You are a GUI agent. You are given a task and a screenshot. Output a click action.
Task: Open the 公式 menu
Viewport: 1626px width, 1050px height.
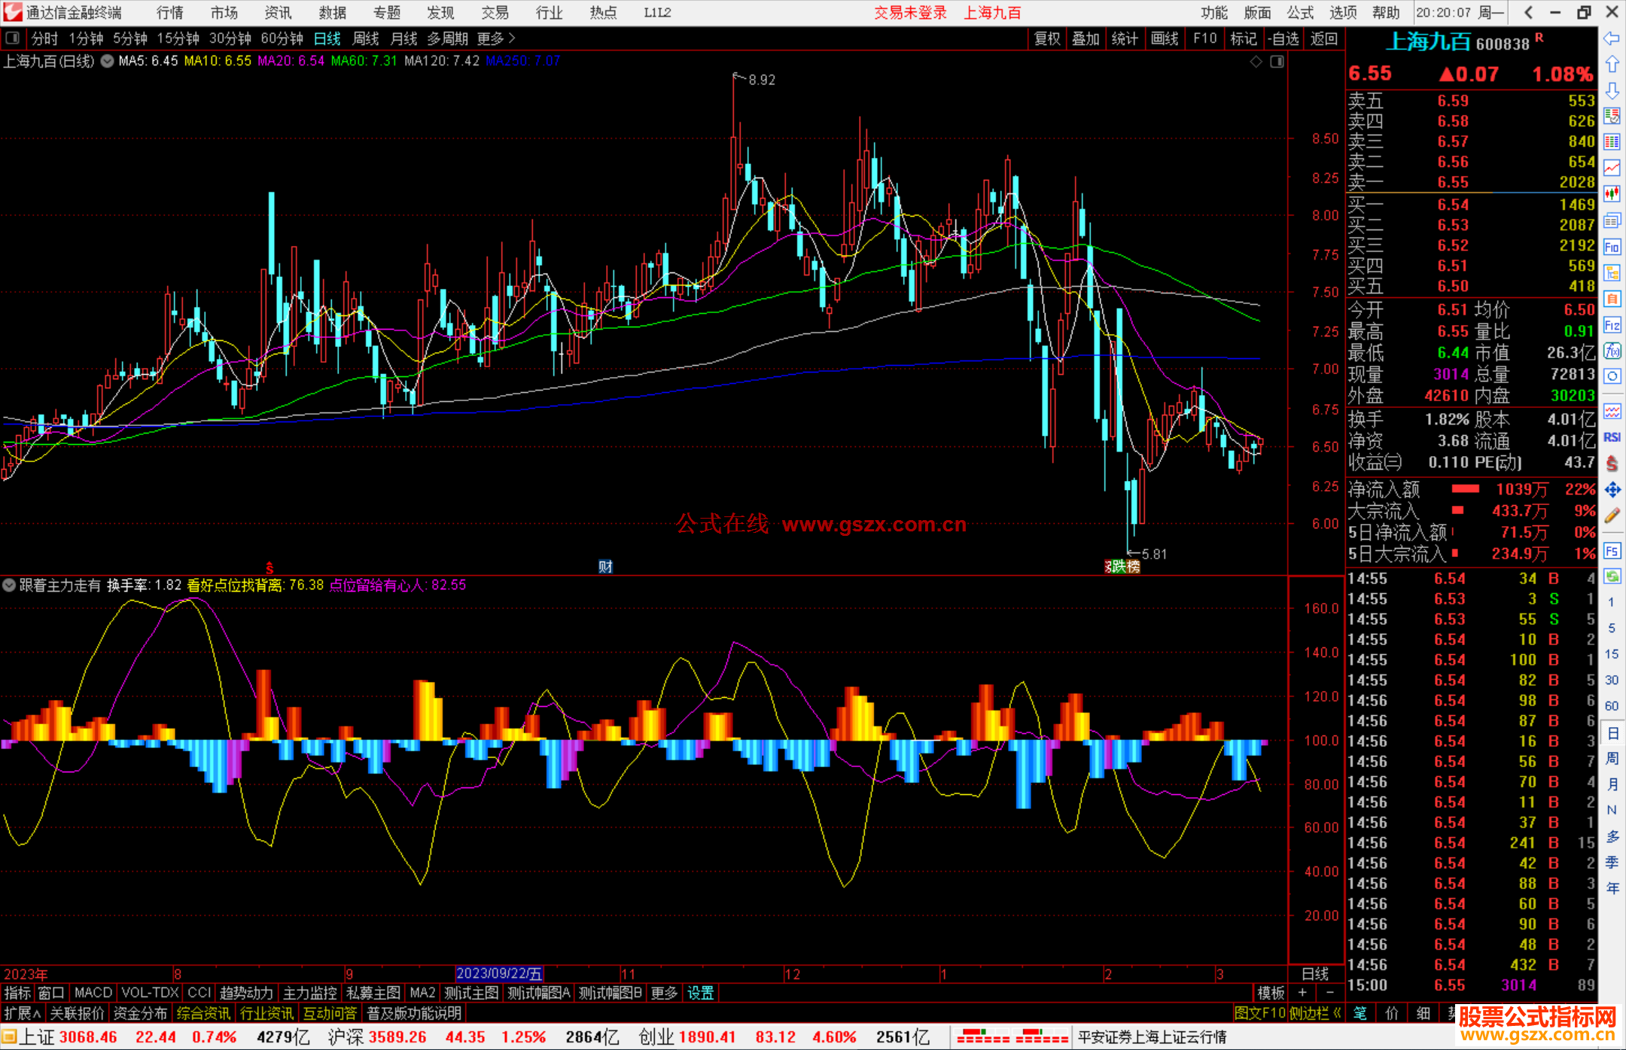coord(1299,12)
